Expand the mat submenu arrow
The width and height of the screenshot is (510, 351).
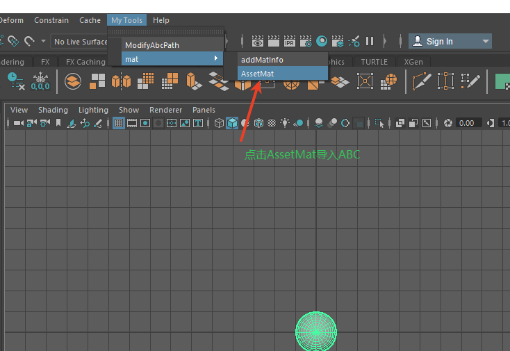[x=217, y=59]
